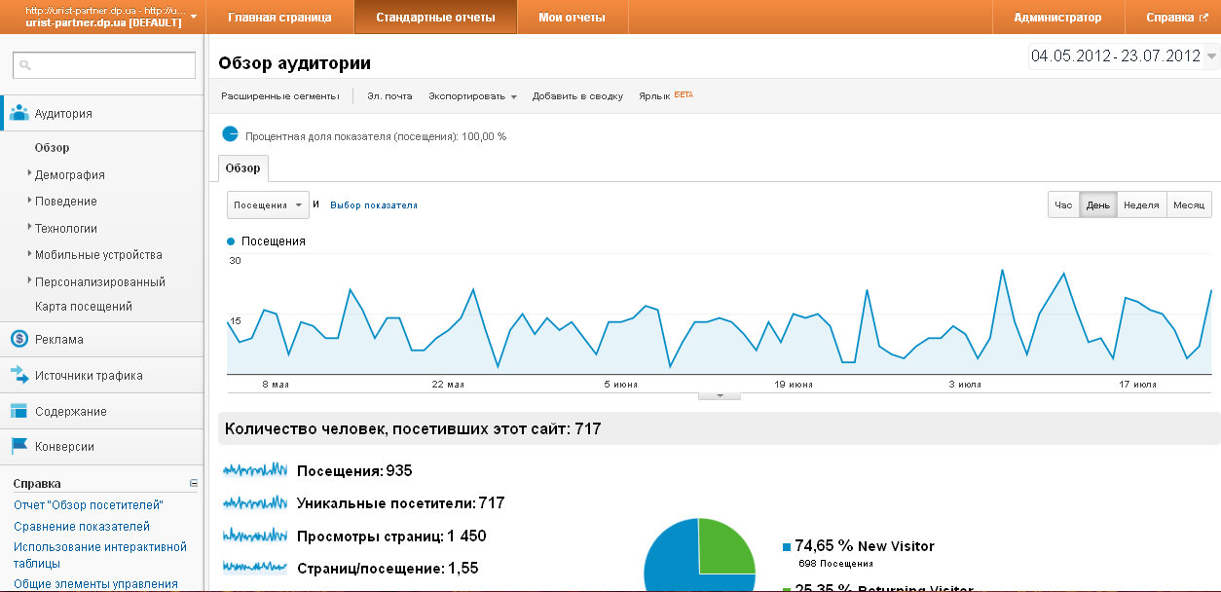Open the Аудитория section icon

[x=18, y=113]
